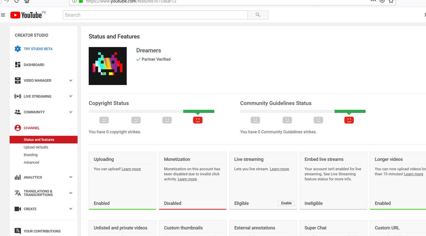
Task: Click the red smiley under Community Guidelines Status
Action: pyautogui.click(x=349, y=120)
